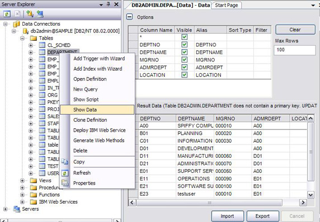Click the pin icon of Server Explorer

tap(109, 4)
